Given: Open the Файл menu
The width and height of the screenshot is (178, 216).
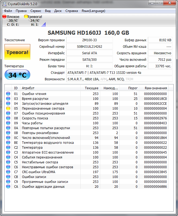Looking at the screenshot, I should pyautogui.click(x=8, y=11).
